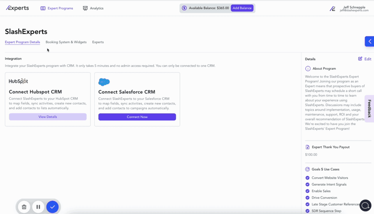The height and width of the screenshot is (214, 374).
Task: Click the SlashExperts page title
Action: pos(26,32)
